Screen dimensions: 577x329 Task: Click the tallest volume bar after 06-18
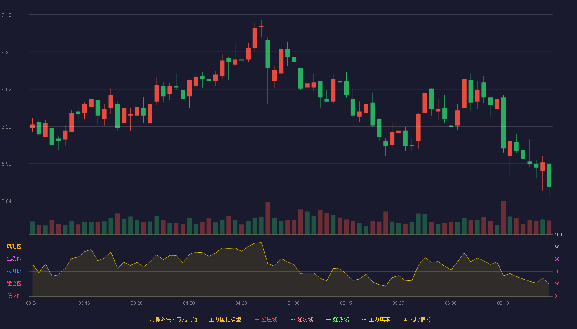[x=503, y=218]
